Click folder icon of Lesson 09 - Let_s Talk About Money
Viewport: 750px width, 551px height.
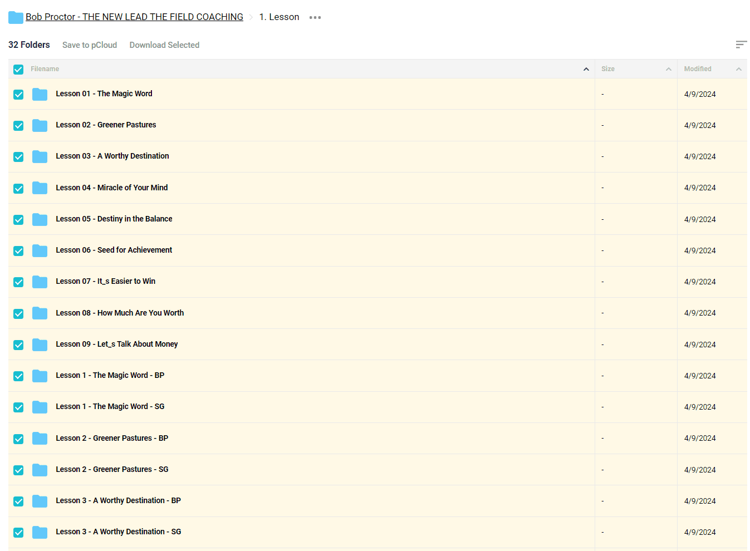point(40,345)
